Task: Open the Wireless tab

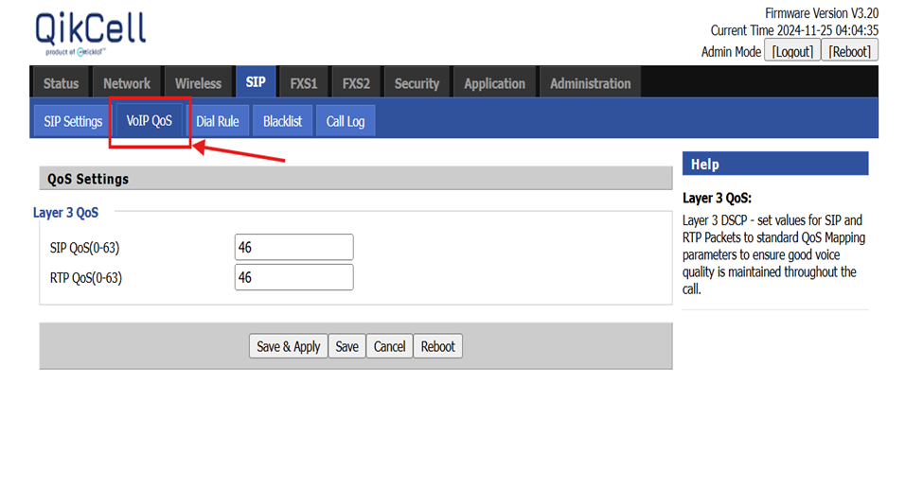Action: [198, 83]
